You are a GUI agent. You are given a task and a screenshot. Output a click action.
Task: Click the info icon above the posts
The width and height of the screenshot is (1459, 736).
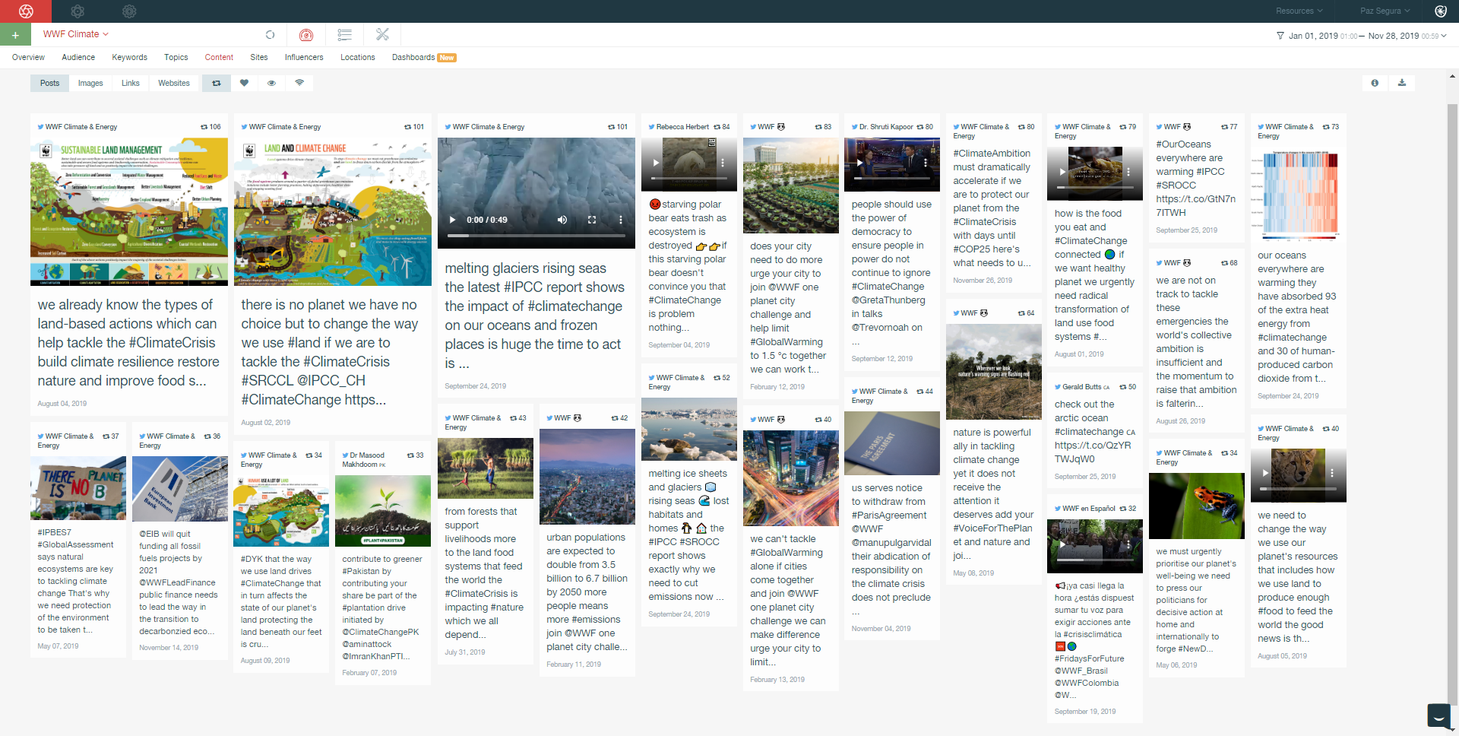(1375, 83)
